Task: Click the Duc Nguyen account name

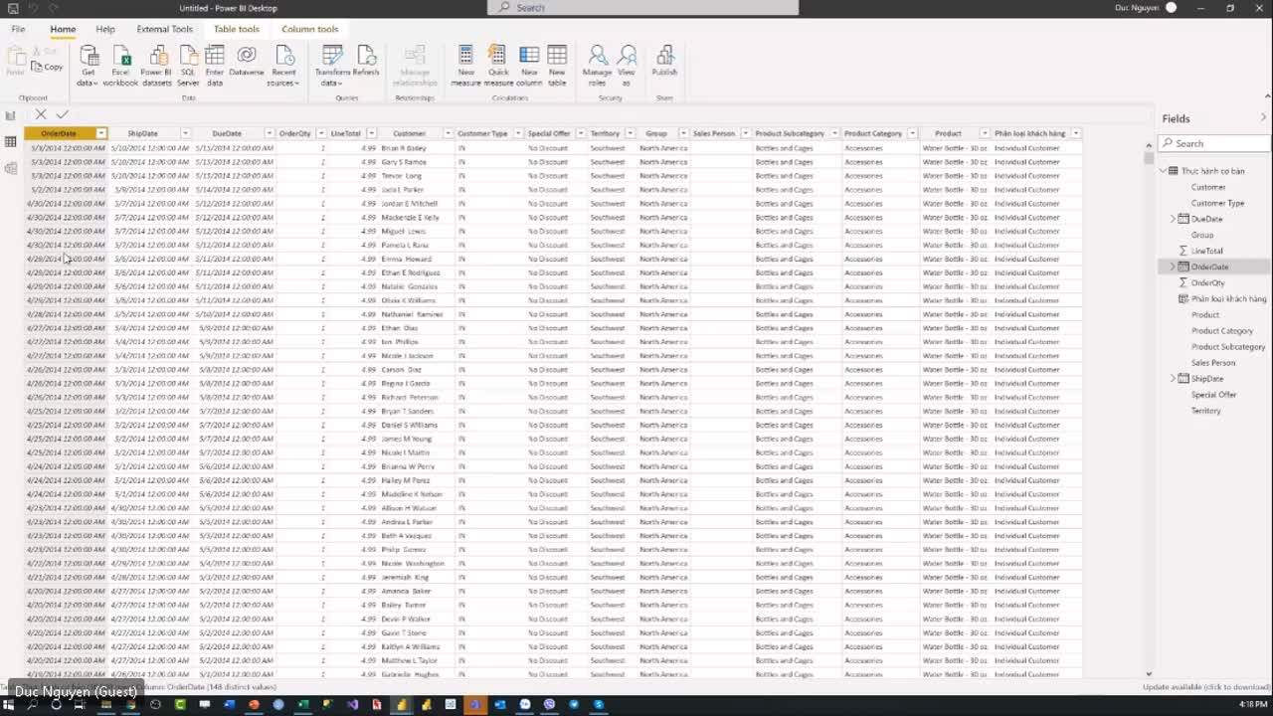Action: 1137,8
